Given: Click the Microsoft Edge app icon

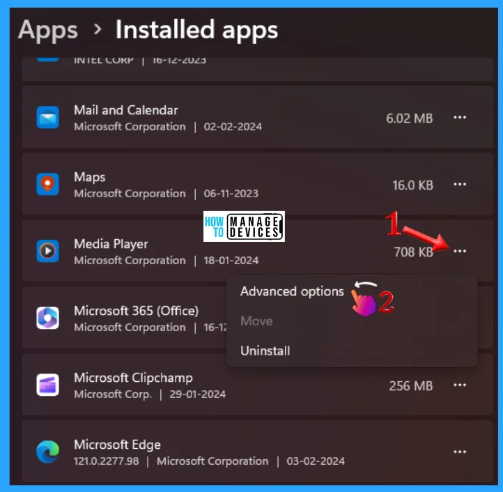Looking at the screenshot, I should 47,452.
